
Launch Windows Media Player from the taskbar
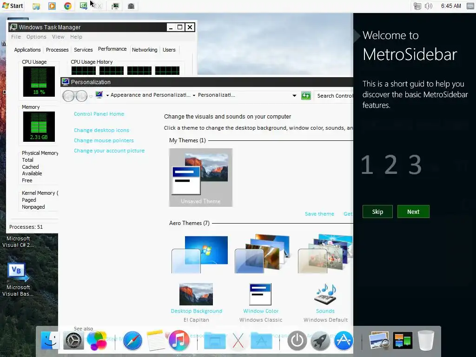coord(52,6)
